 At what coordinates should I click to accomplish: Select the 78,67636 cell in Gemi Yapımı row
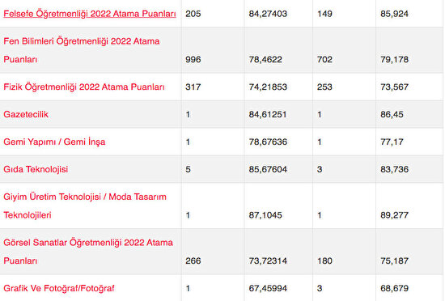point(268,142)
